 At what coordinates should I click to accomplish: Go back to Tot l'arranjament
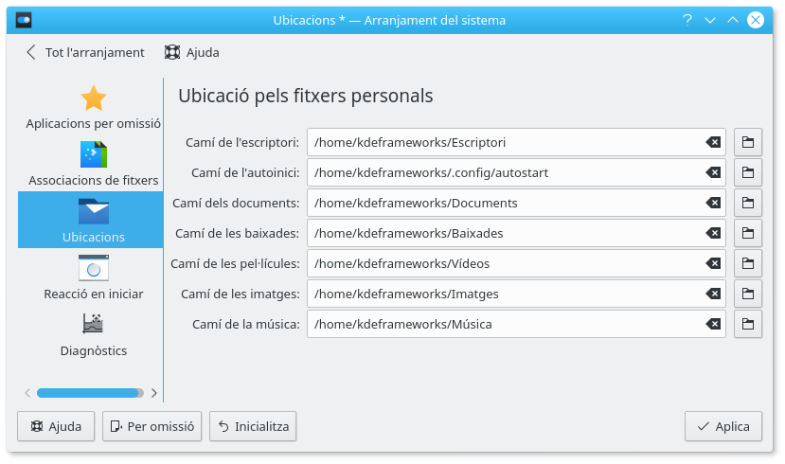pos(85,52)
